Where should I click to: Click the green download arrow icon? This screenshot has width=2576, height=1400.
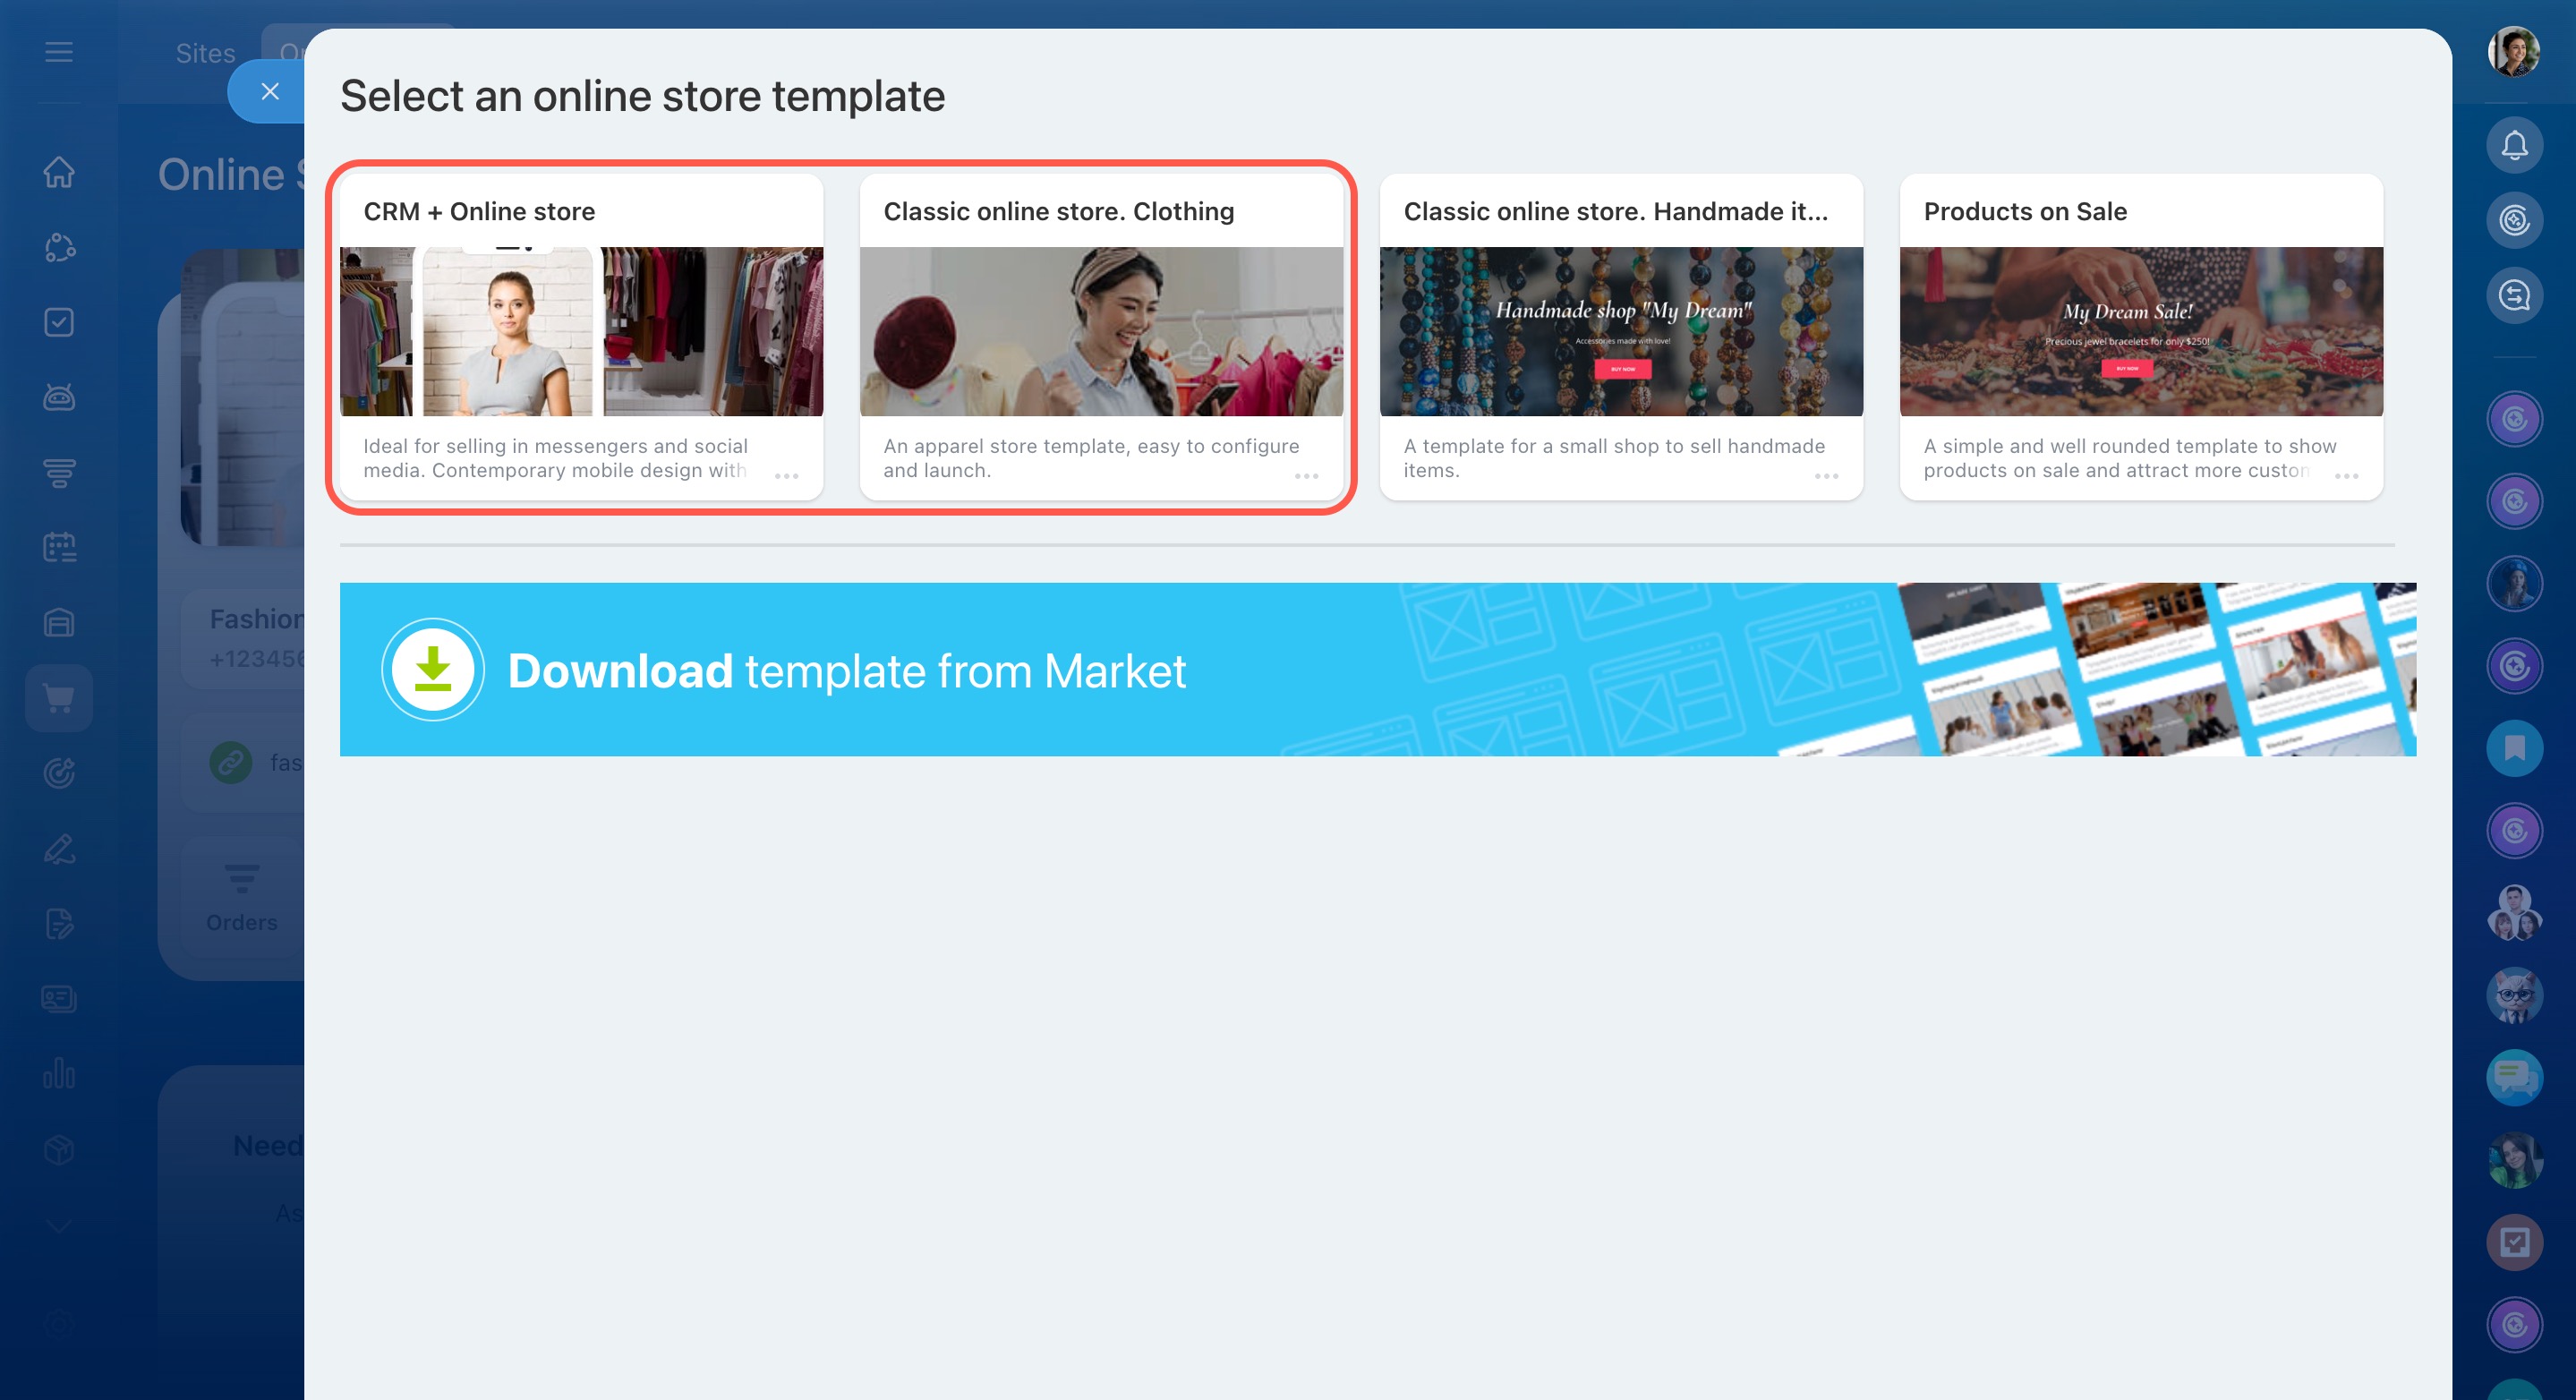(433, 669)
